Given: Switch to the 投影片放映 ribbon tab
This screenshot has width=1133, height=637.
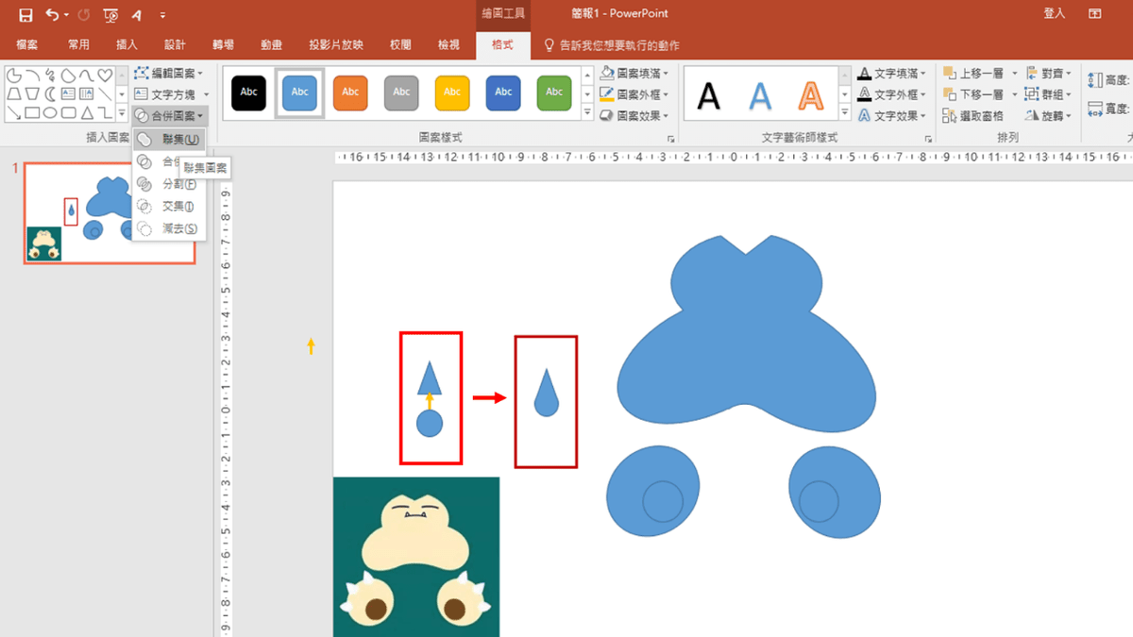Looking at the screenshot, I should [336, 45].
